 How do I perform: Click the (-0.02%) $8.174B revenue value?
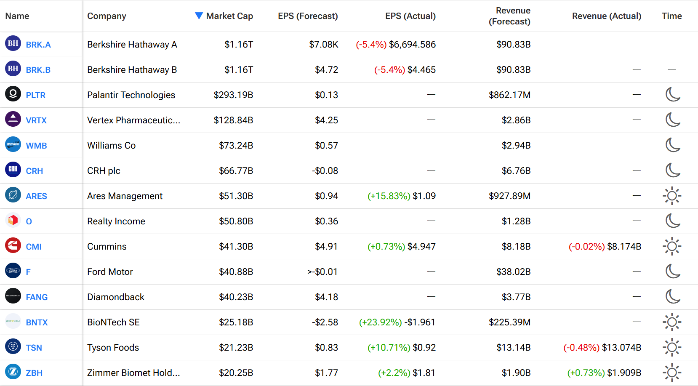[x=605, y=247]
